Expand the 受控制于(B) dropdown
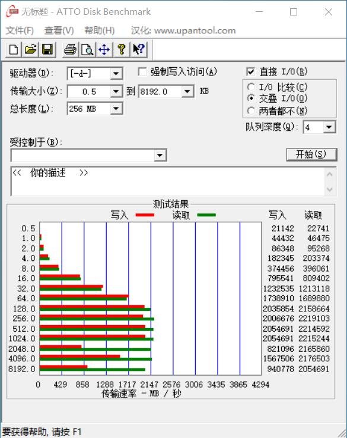Image resolution: width=347 pixels, height=438 pixels. (160, 155)
